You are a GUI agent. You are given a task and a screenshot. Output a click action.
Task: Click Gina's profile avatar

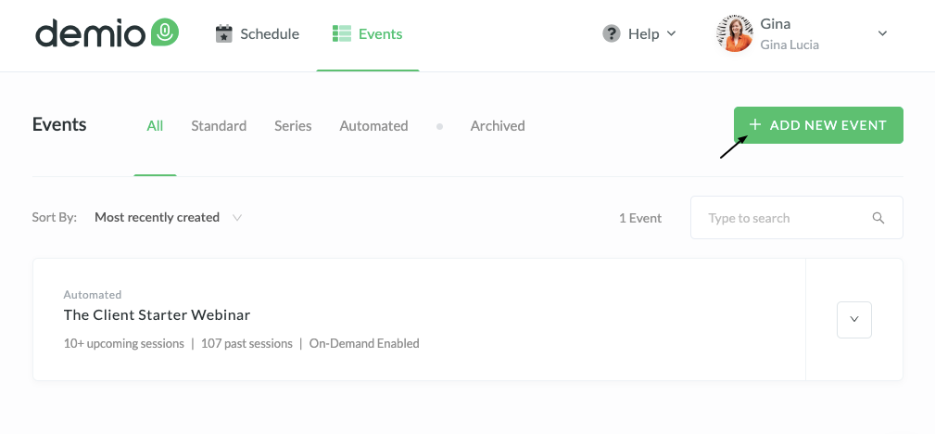pos(734,33)
